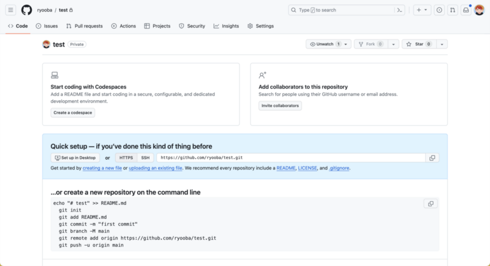Click the Start coding with Codespaces heading

click(x=88, y=87)
